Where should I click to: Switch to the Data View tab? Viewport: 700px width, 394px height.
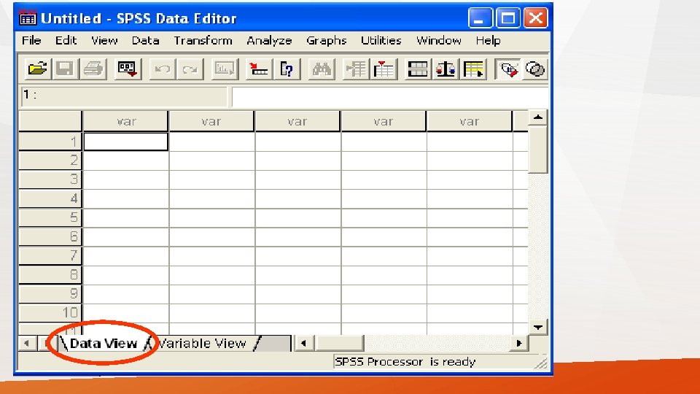tap(104, 343)
